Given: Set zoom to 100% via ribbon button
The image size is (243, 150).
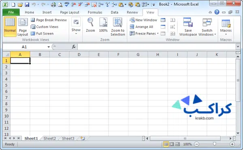Looking at the screenshot, I should 103,25.
